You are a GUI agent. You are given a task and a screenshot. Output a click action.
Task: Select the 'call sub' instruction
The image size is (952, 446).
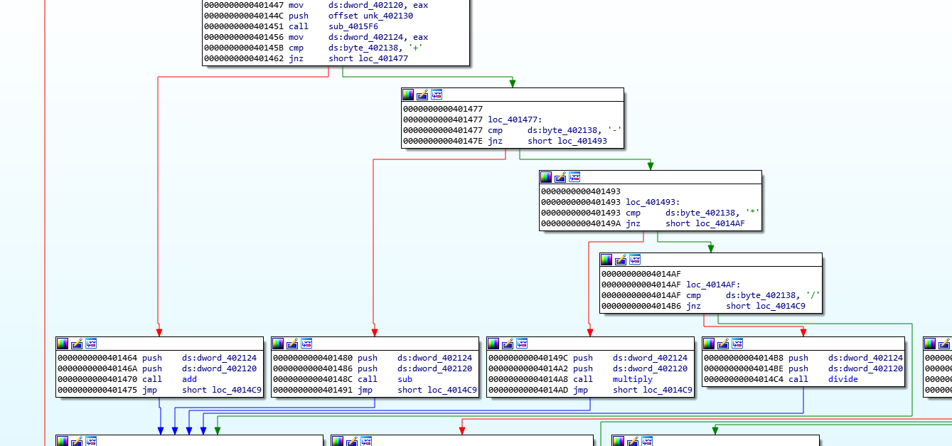click(343, 379)
